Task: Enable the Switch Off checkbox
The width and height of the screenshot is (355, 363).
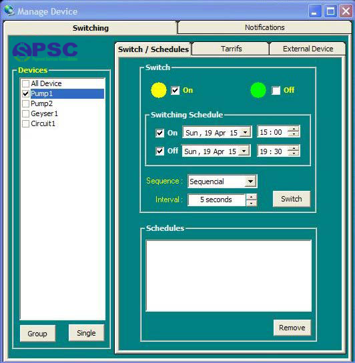Action: (276, 90)
